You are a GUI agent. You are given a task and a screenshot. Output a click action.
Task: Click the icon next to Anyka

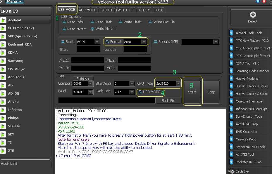coord(3,102)
